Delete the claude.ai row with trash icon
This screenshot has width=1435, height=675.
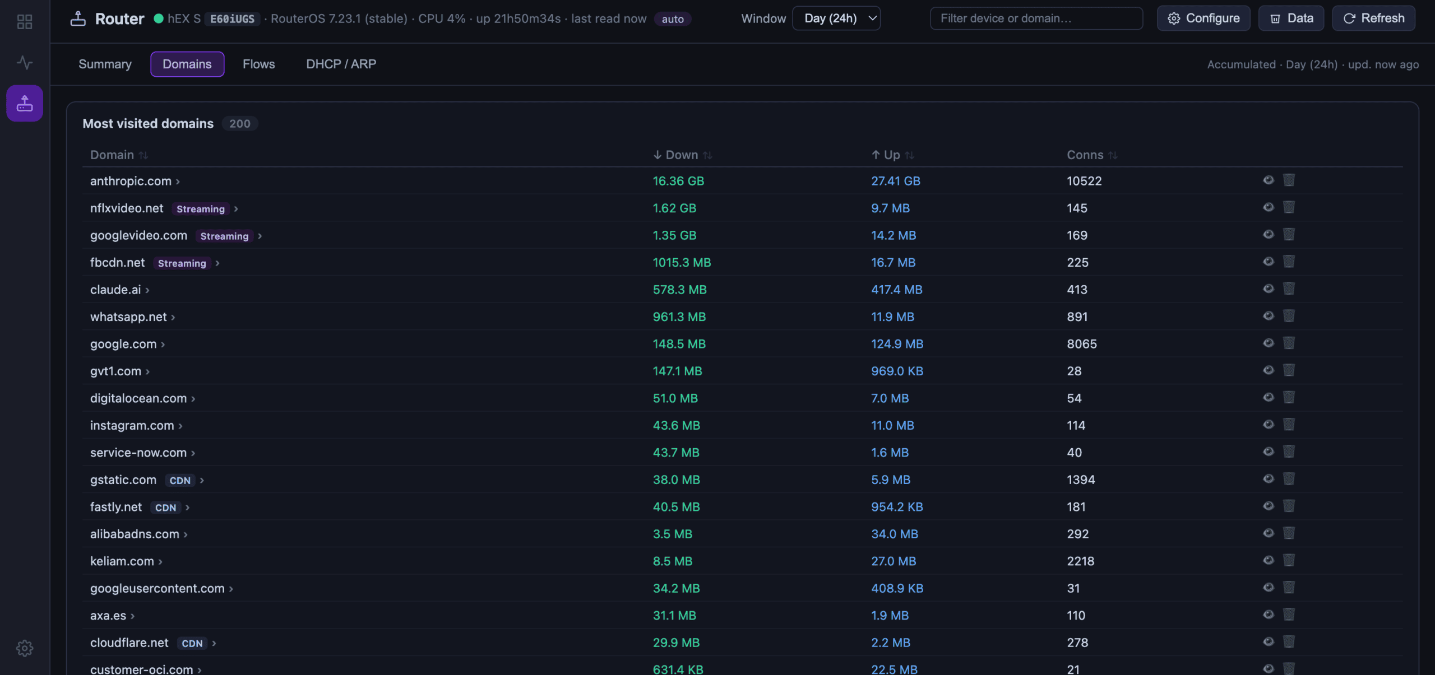click(x=1289, y=288)
